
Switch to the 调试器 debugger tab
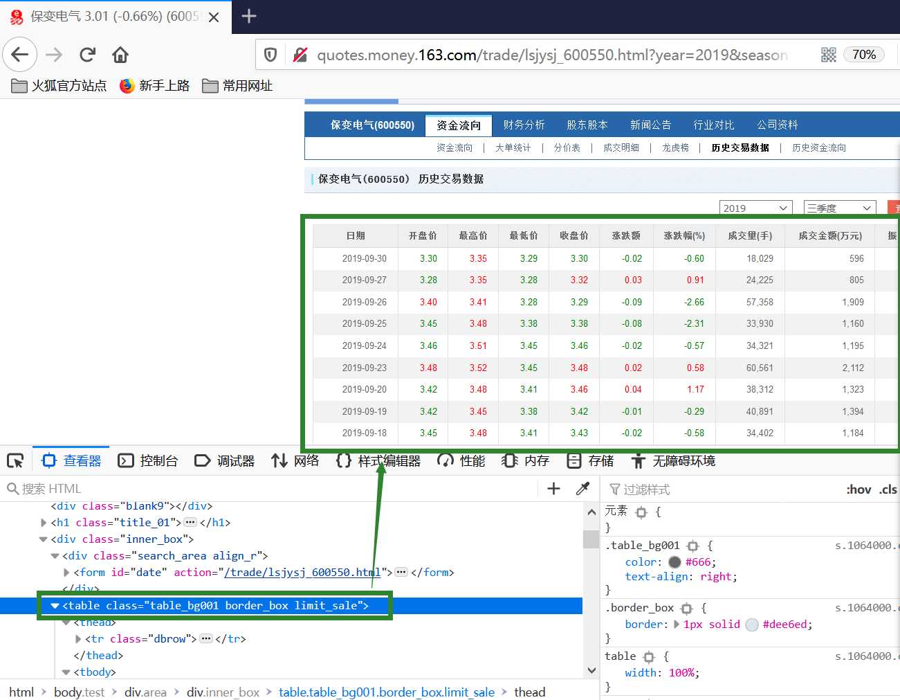(x=225, y=460)
